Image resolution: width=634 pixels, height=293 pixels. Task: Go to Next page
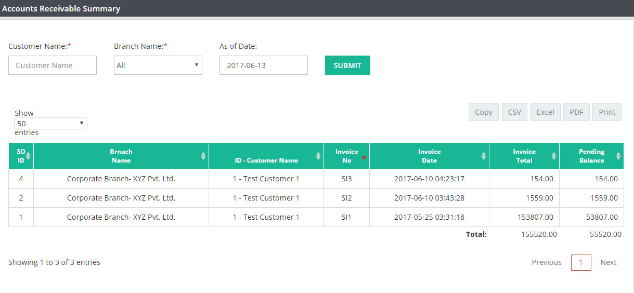click(x=609, y=262)
